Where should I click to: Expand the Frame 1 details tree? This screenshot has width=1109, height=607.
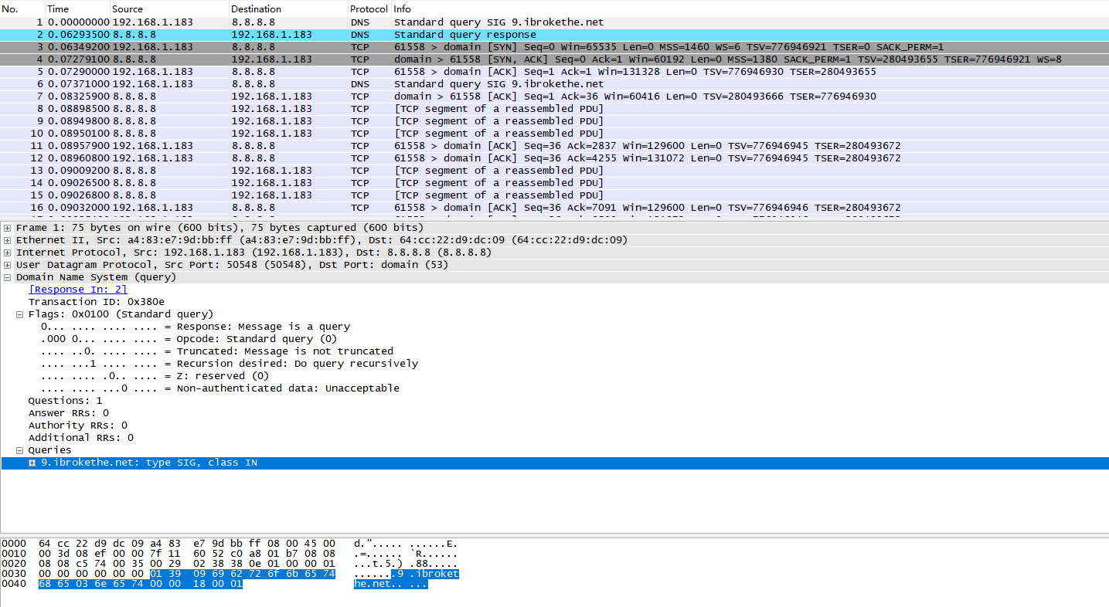8,228
